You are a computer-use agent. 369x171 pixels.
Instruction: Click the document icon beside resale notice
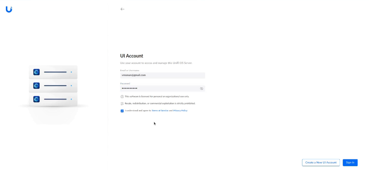click(x=122, y=104)
